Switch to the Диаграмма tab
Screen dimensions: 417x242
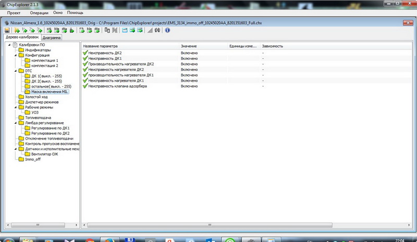[x=52, y=38]
